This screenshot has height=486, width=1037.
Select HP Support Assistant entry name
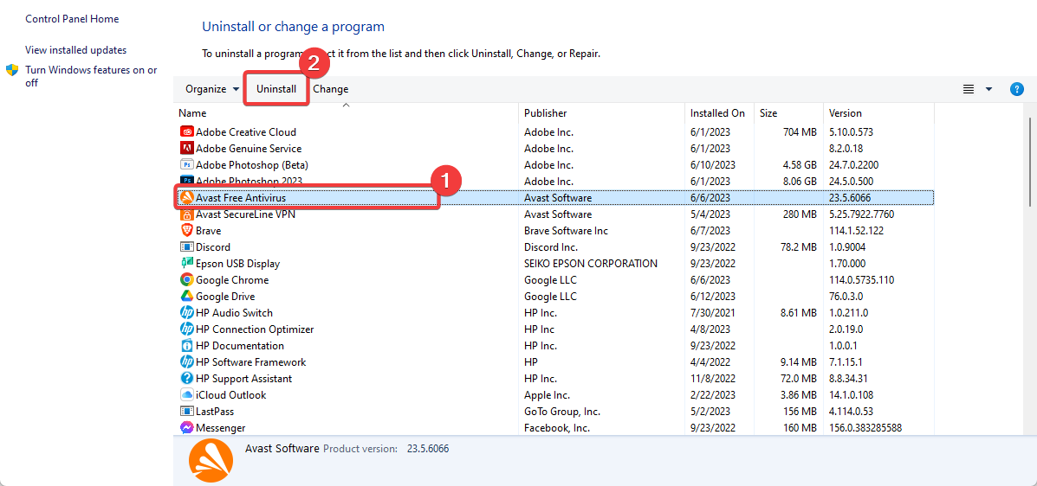[x=244, y=379]
